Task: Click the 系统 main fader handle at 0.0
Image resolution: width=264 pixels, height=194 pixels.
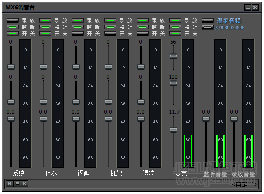Action: pyautogui.click(x=11, y=119)
